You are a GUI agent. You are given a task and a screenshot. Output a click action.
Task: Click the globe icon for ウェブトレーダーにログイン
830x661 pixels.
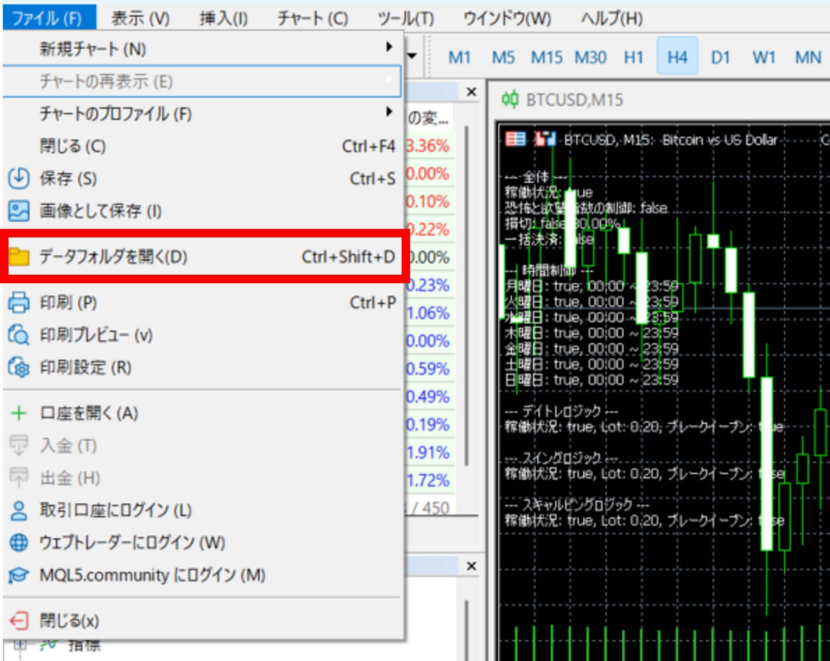click(x=19, y=543)
